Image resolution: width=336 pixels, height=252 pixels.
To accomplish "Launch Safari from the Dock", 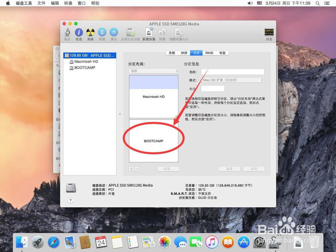I will point(53,242).
